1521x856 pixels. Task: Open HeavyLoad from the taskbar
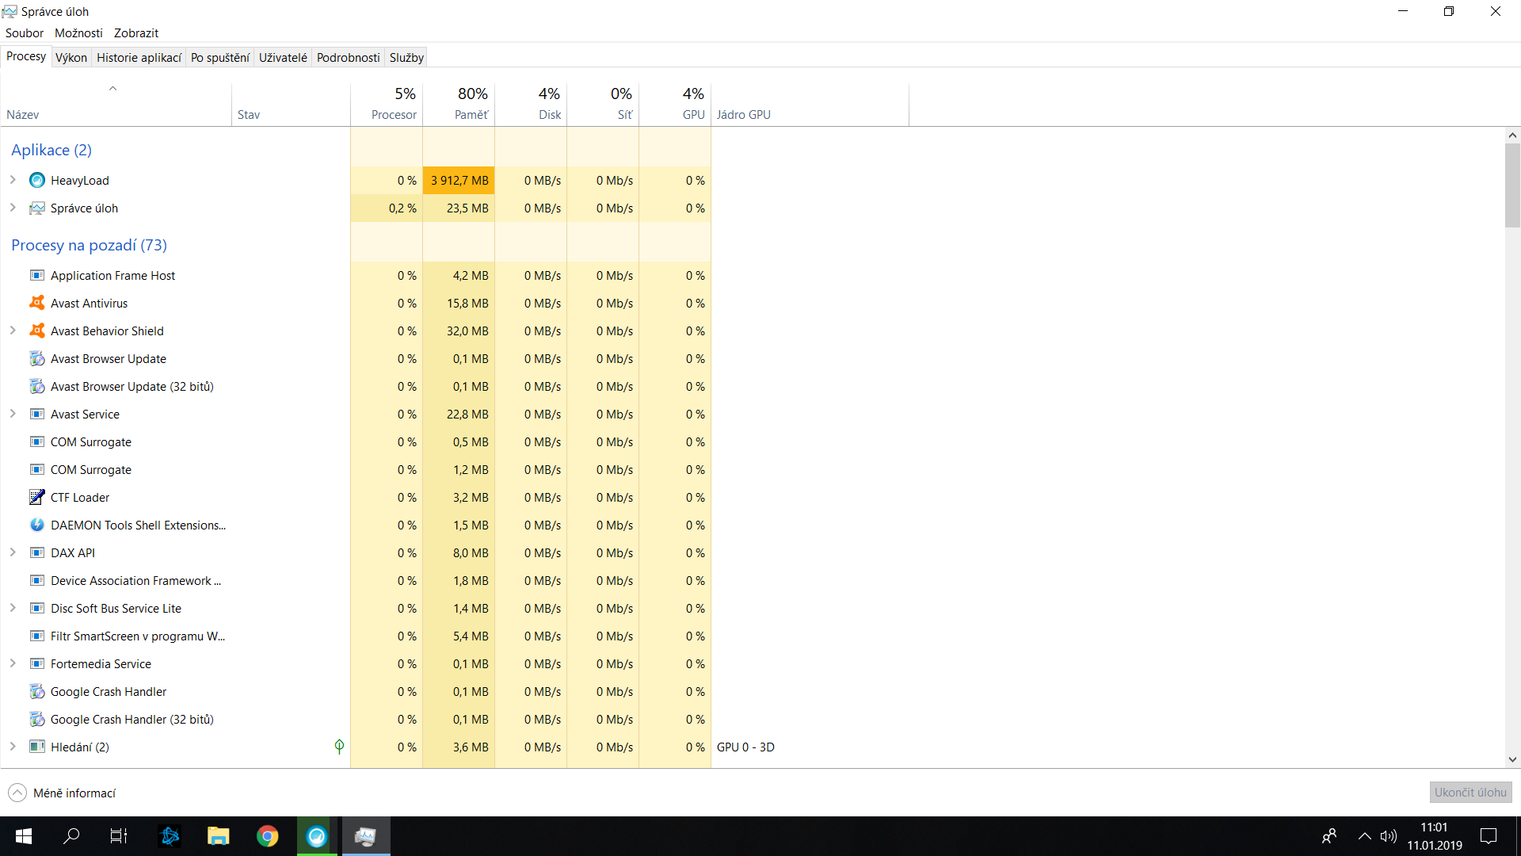pos(317,836)
